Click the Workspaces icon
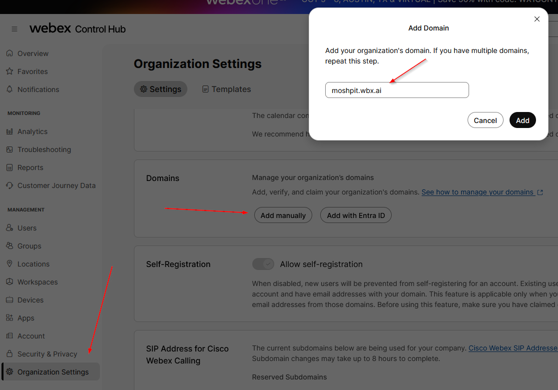Viewport: 558px width, 390px height. pyautogui.click(x=9, y=281)
